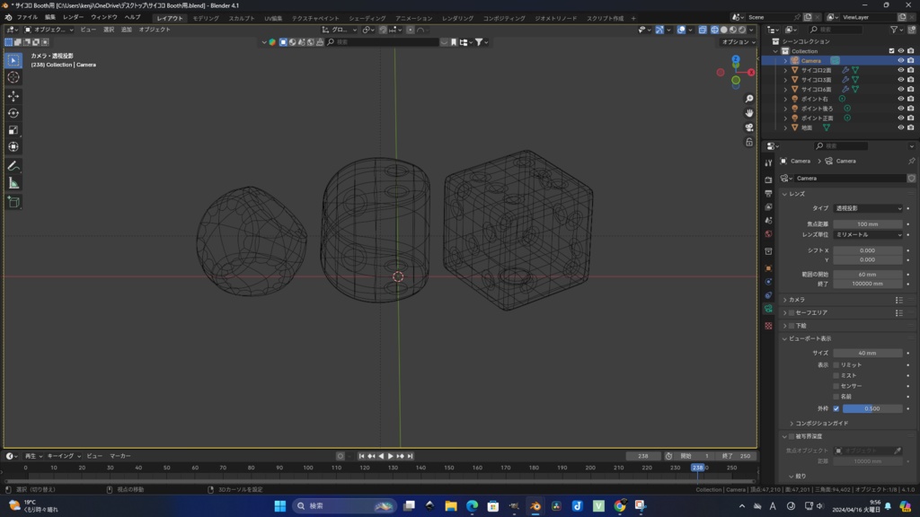
Task: Open the タイプ dropdown showing 透視投影
Action: (868, 209)
